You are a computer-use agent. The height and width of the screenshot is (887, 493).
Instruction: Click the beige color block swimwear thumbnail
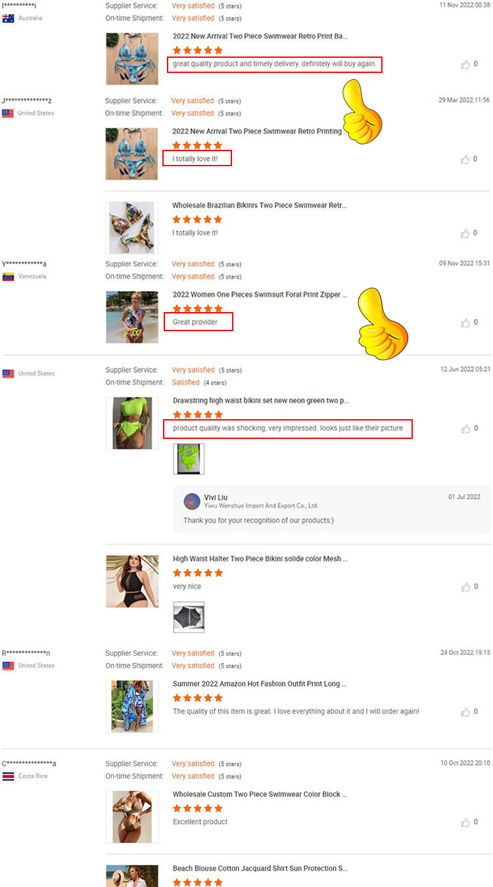tap(132, 817)
